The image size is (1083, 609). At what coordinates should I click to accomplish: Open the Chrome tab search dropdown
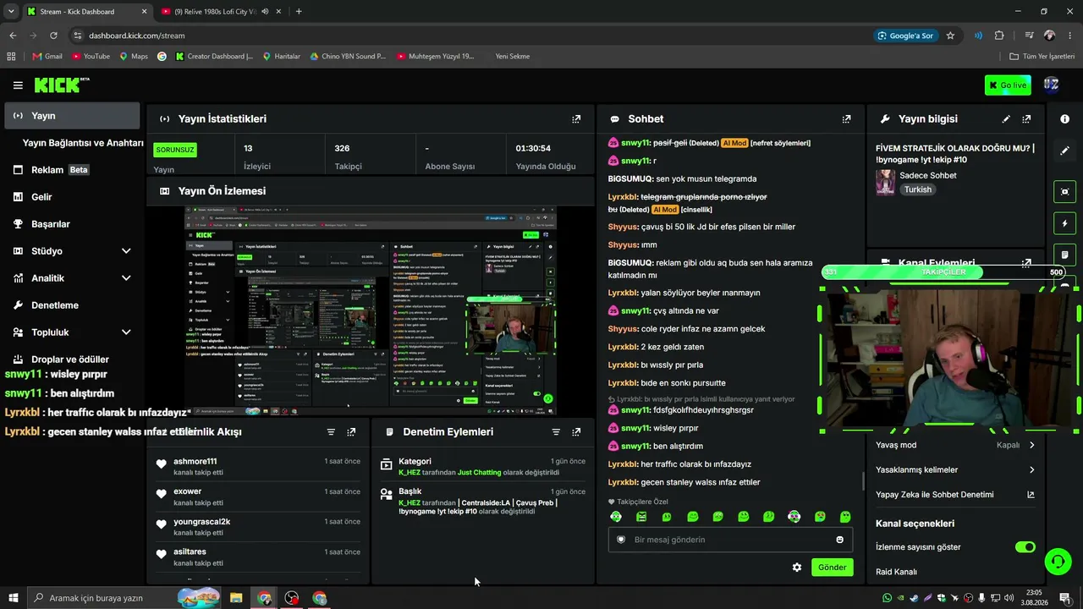coord(11,11)
